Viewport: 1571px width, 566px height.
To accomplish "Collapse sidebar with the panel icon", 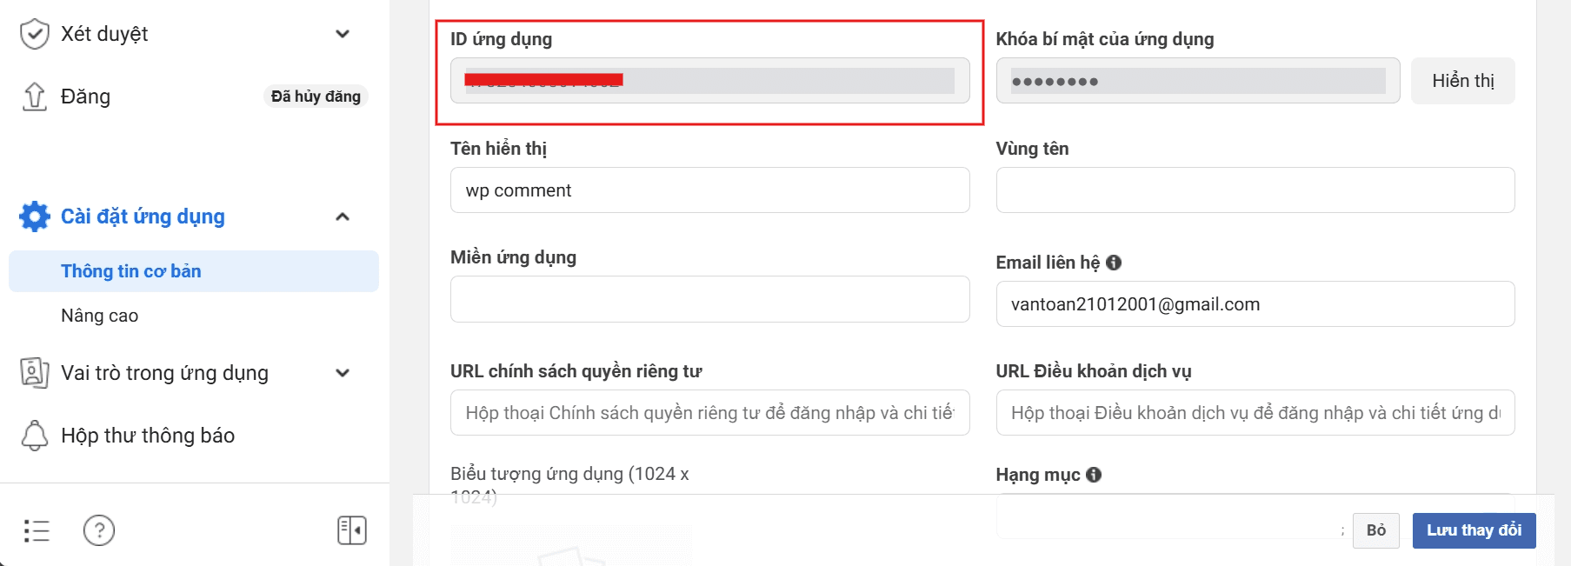I will pos(351,529).
